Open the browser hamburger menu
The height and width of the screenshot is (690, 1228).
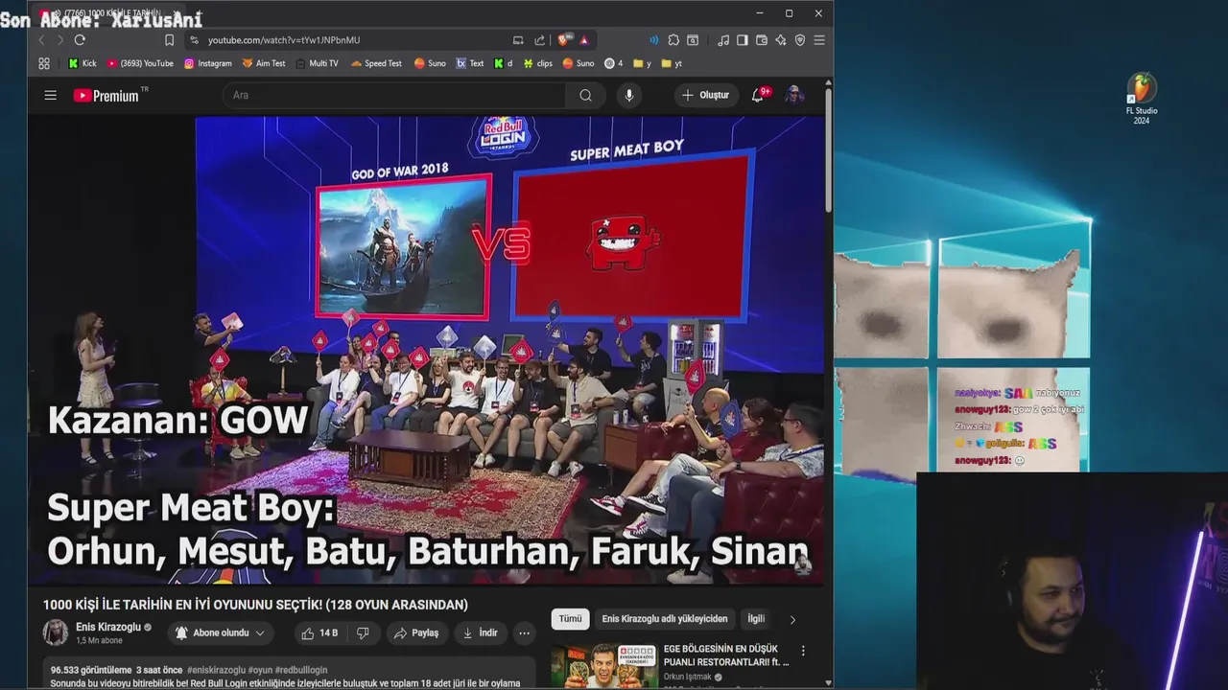pyautogui.click(x=819, y=40)
